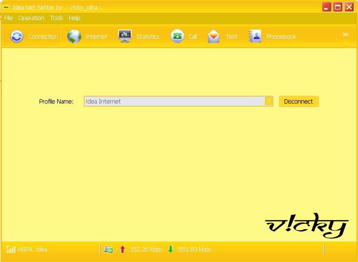Open the File menu
358x262 pixels.
coord(9,18)
